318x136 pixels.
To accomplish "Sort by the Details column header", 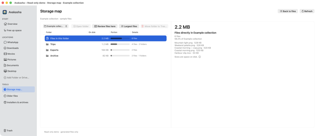I will [x=135, y=32].
